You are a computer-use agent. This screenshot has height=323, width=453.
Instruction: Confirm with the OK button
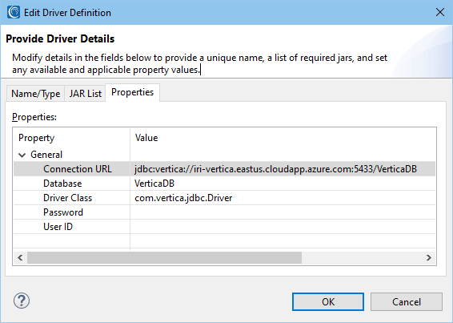pyautogui.click(x=328, y=302)
